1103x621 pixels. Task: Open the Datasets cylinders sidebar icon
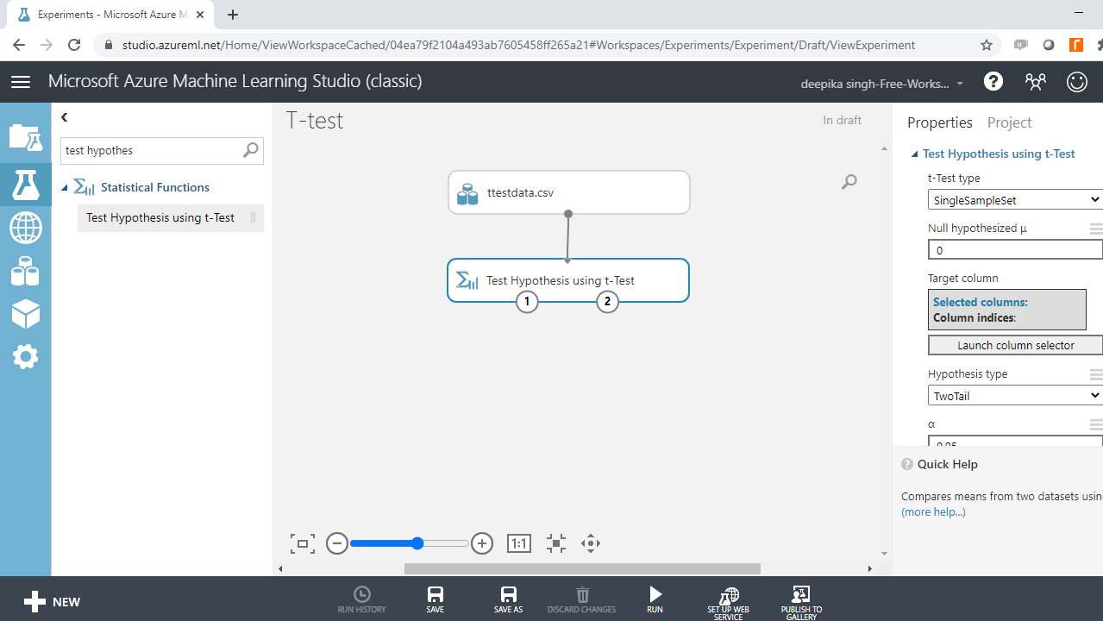click(x=25, y=272)
